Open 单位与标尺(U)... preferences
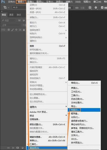 click(84, 125)
